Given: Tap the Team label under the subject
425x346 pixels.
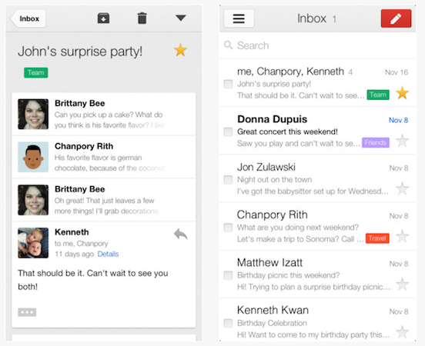Looking at the screenshot, I should click(35, 72).
